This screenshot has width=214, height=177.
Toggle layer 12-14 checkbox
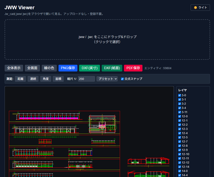tap(179, 167)
